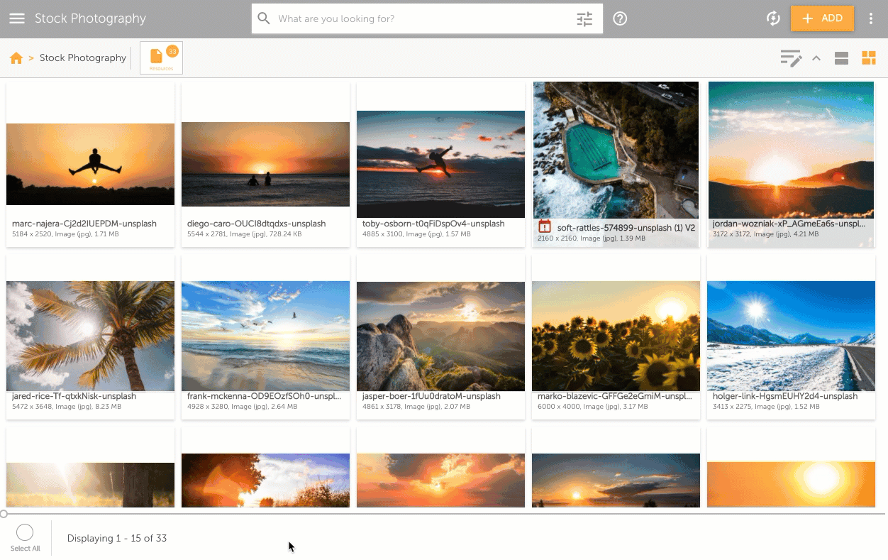Click the thumbnail size slider handle
Viewport: 888px width, 560px height.
(x=4, y=513)
